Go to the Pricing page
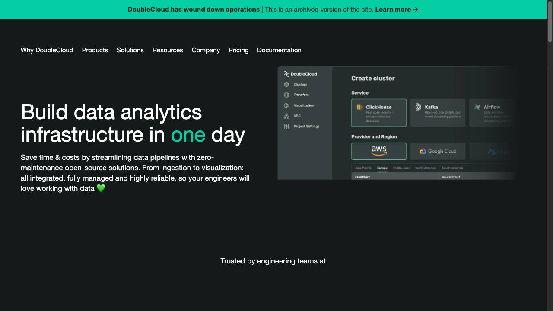The image size is (553, 311). [238, 50]
